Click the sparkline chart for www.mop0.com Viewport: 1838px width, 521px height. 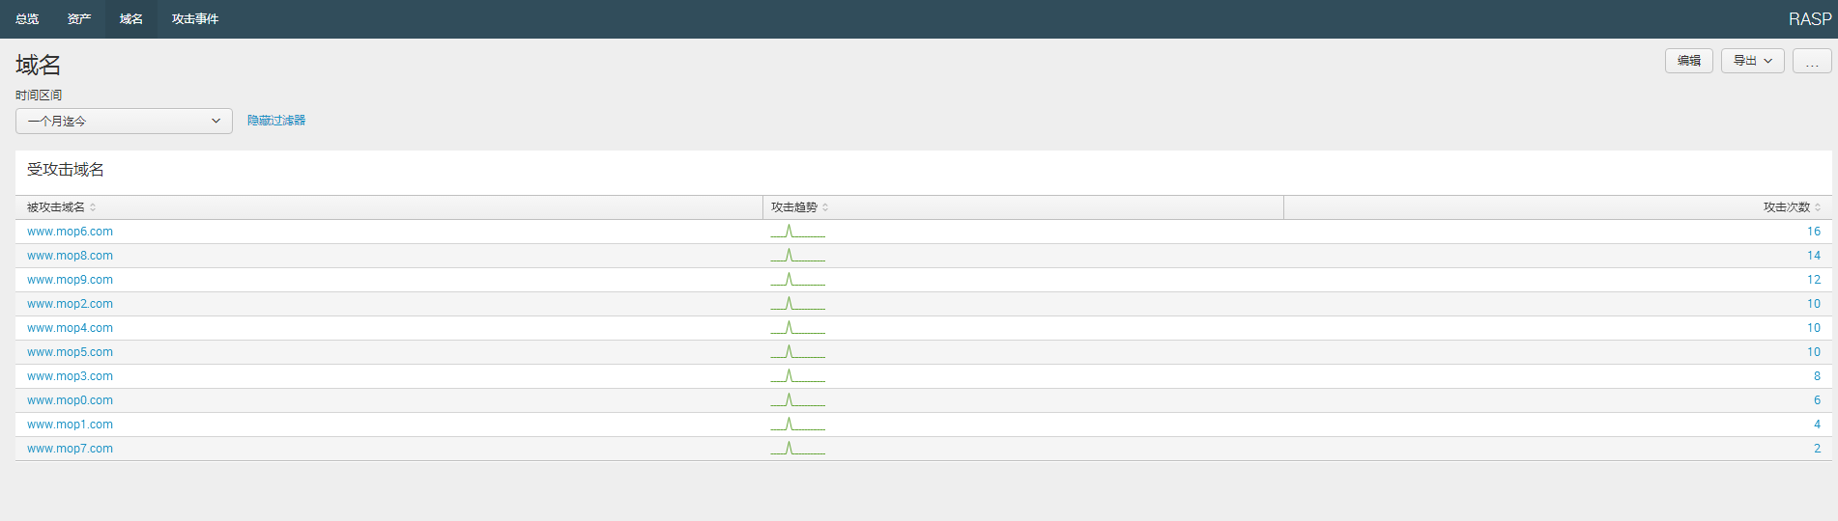(797, 400)
